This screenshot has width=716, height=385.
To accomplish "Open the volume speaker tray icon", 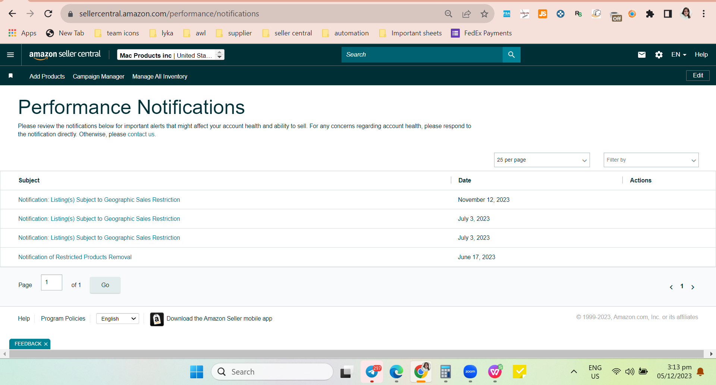I will click(x=629, y=372).
